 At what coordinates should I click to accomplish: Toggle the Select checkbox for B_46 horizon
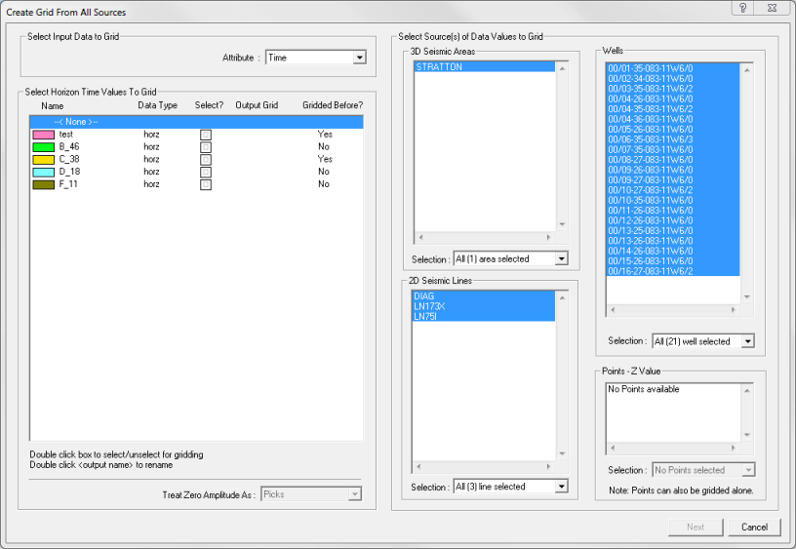point(206,147)
